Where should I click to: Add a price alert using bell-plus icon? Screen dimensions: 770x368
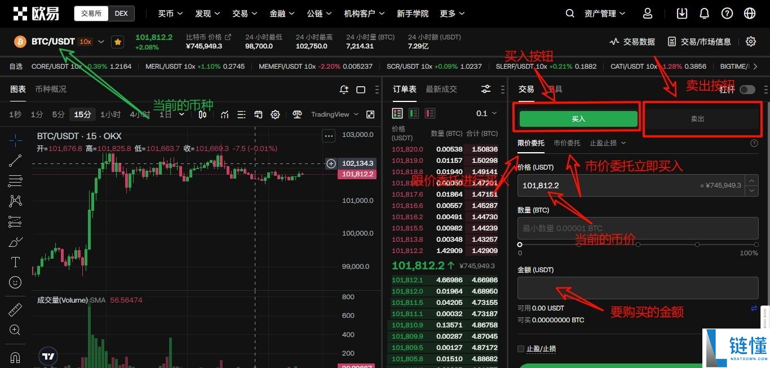pyautogui.click(x=344, y=89)
